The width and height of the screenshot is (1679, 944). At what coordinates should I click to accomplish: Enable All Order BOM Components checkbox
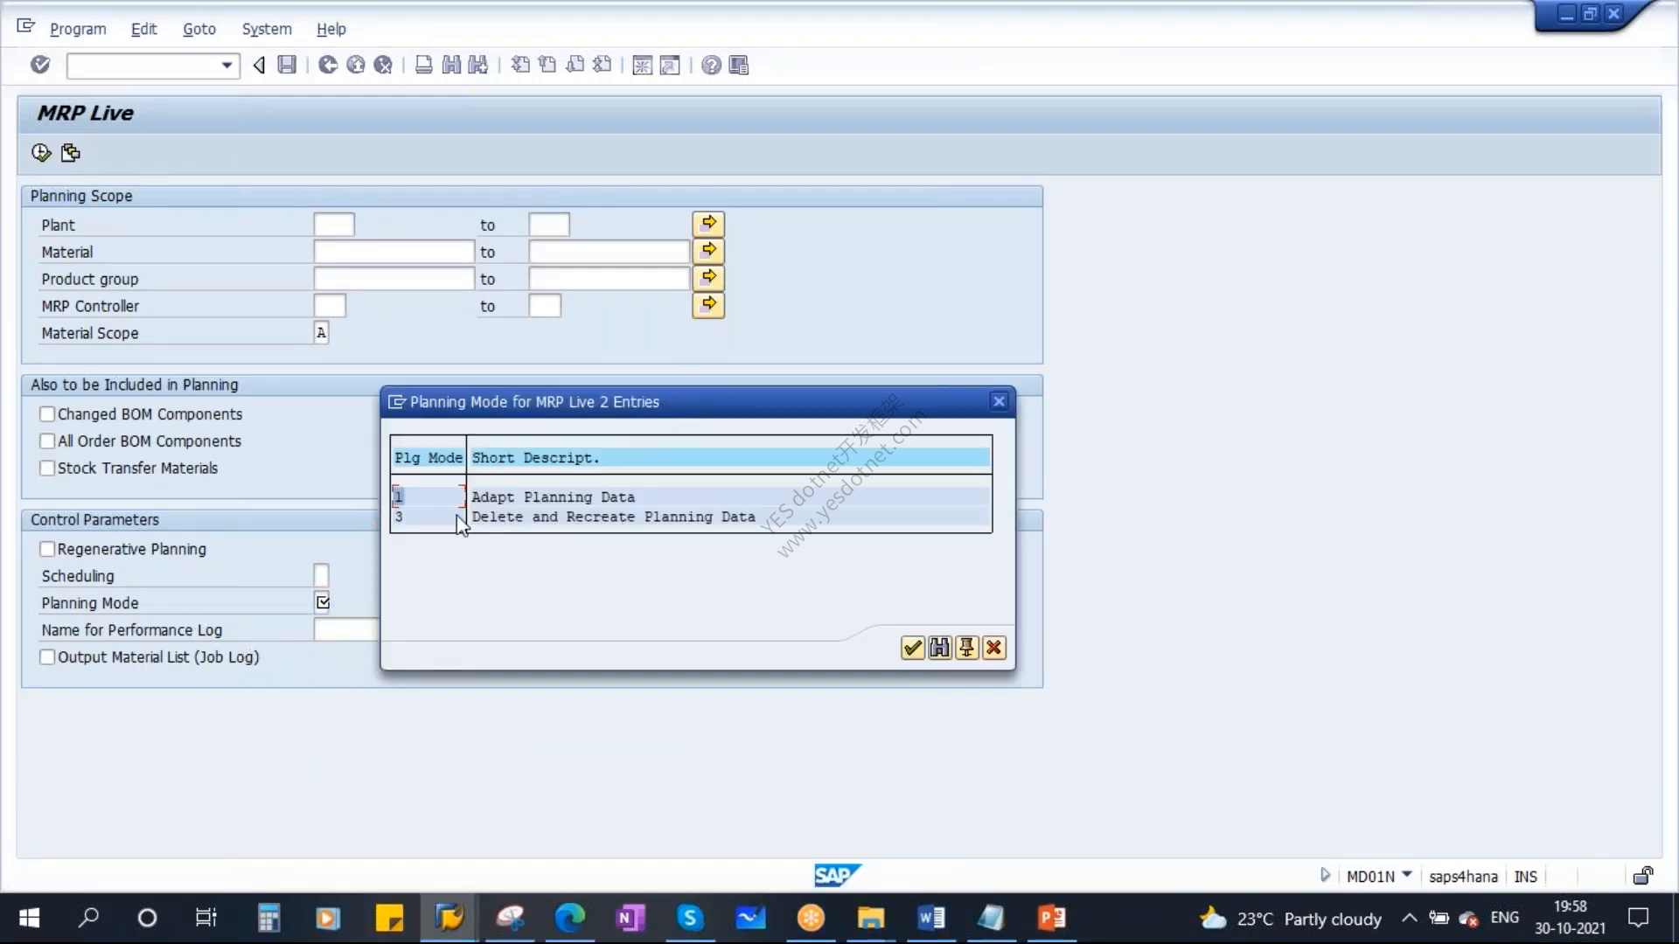(47, 441)
